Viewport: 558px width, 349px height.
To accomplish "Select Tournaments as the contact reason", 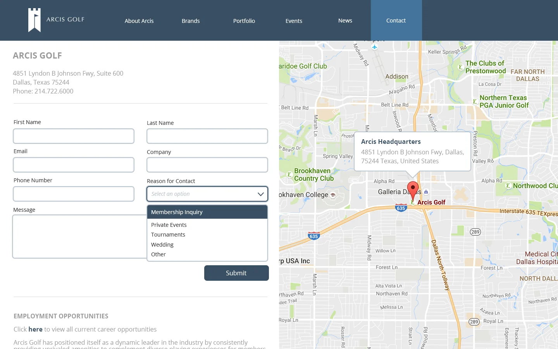I will click(168, 234).
